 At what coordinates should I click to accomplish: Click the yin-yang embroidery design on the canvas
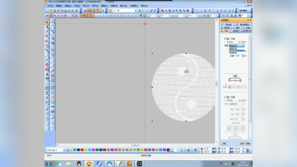(183, 87)
